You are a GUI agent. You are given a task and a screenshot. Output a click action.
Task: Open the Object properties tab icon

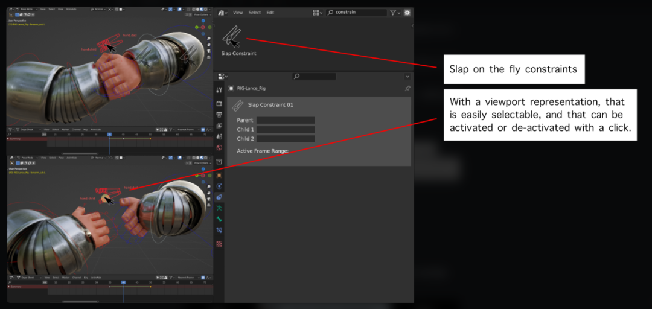pos(219,175)
